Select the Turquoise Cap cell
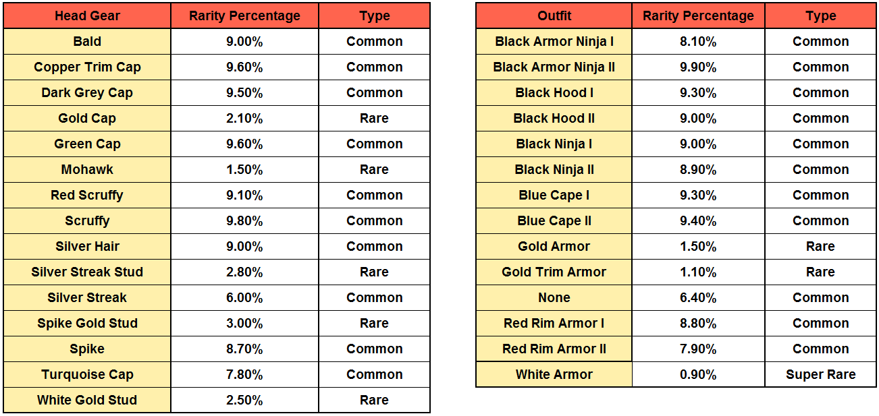 pos(87,374)
